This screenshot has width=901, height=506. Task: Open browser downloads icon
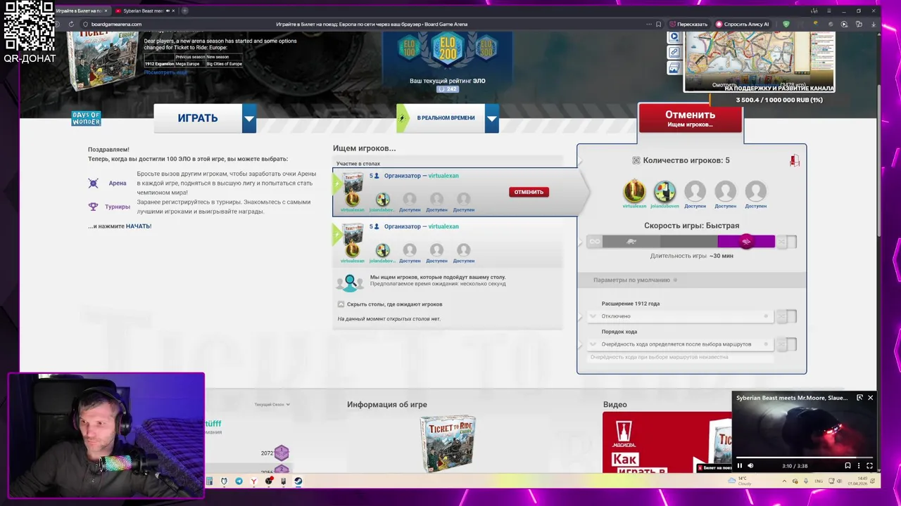tap(874, 24)
